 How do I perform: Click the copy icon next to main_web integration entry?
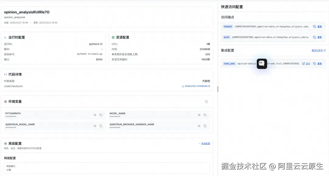314,64
